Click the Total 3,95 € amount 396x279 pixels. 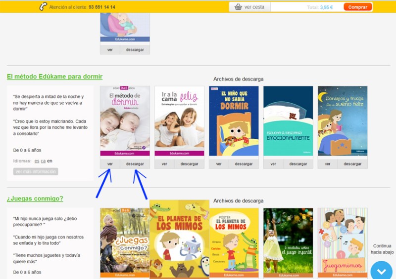[320, 7]
